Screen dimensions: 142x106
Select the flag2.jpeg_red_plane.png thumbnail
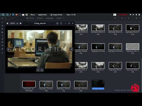(x=29, y=84)
